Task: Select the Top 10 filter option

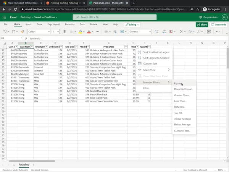Action: tap(184, 113)
